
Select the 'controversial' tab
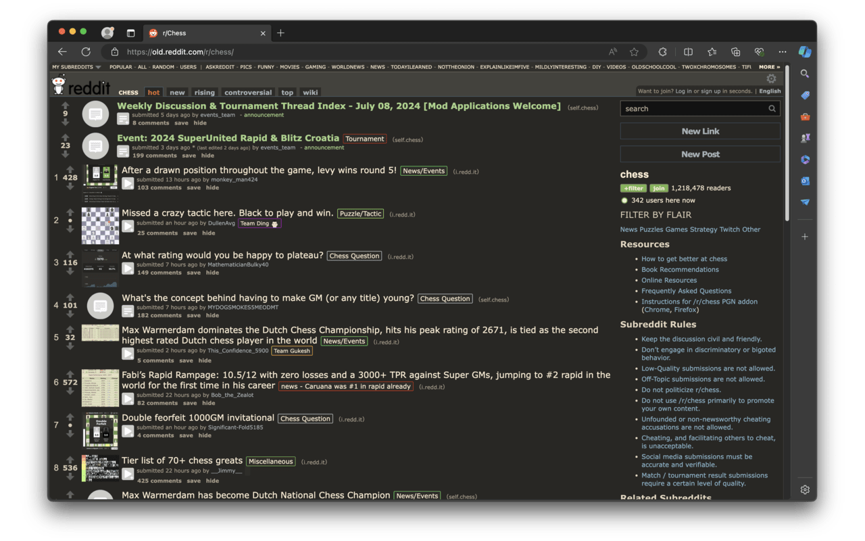pyautogui.click(x=248, y=93)
